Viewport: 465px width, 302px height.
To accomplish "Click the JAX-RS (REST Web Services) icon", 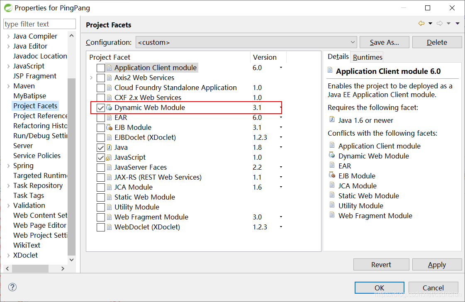I will click(109, 177).
